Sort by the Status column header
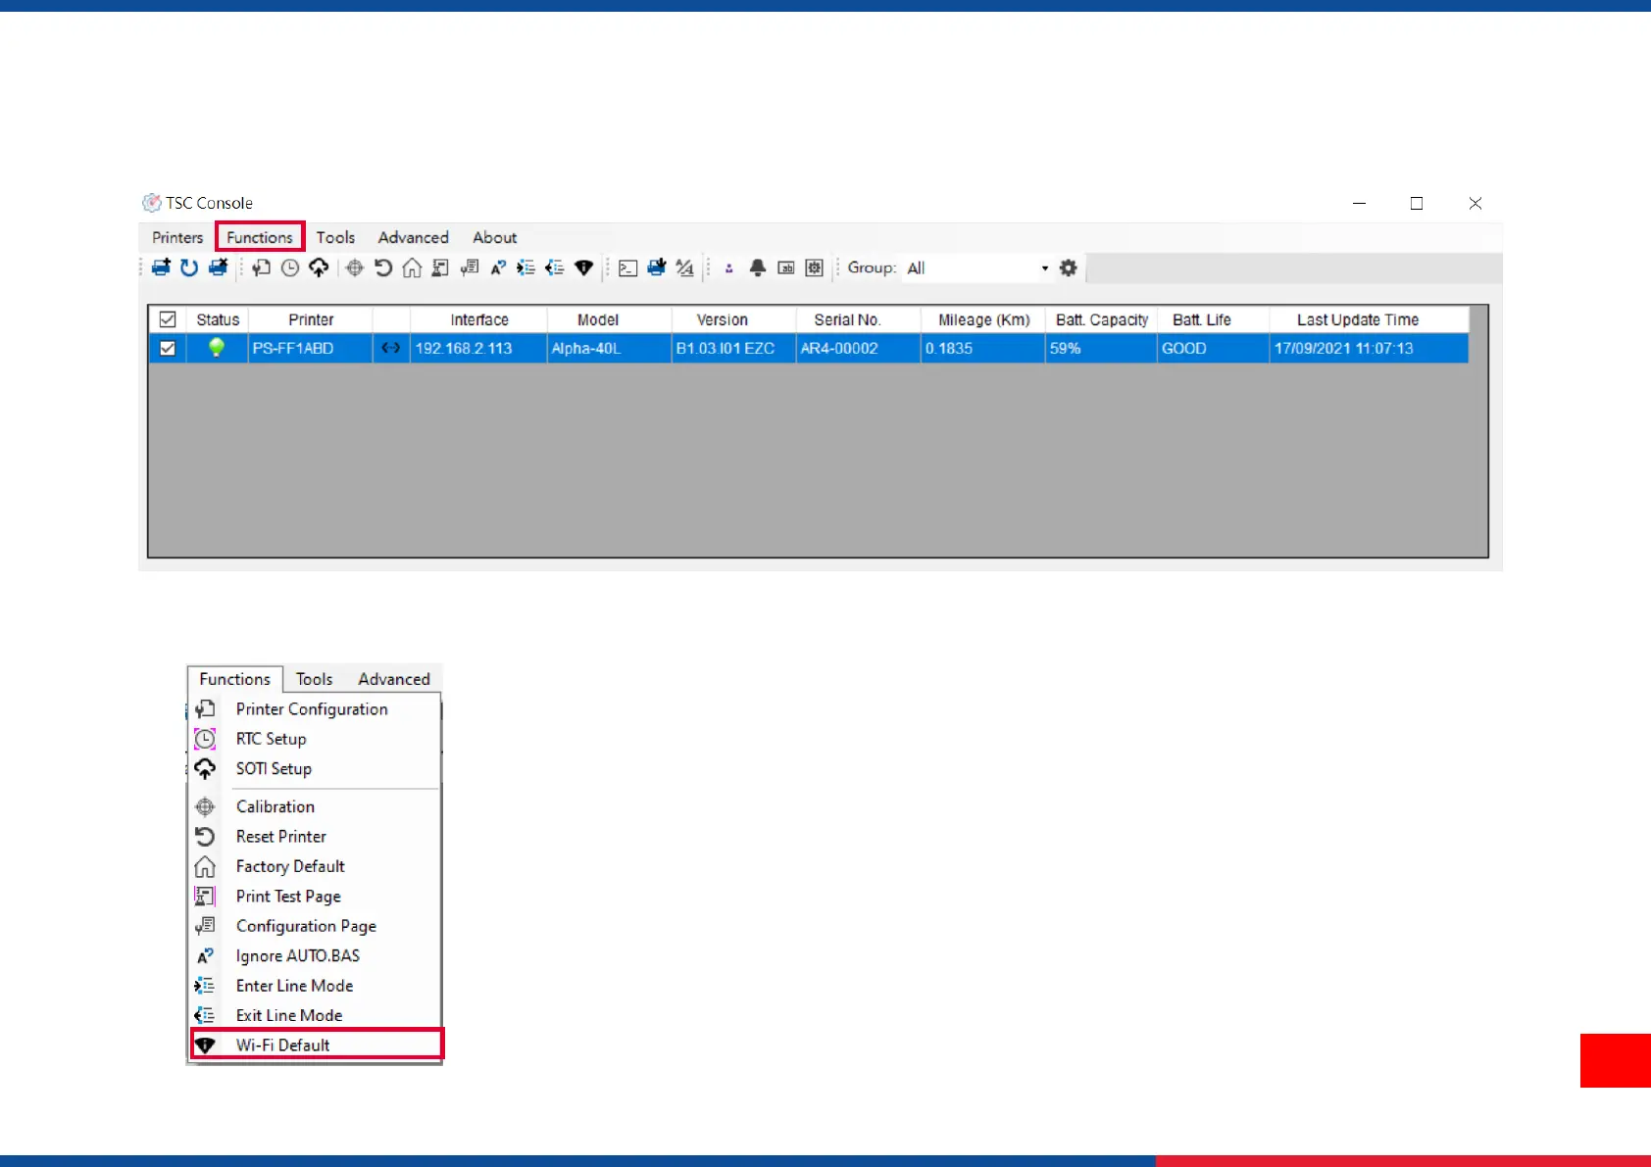The image size is (1651, 1167). (x=218, y=319)
